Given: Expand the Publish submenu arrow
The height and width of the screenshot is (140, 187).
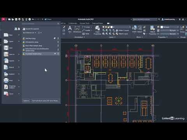Looking at the screenshot, I should tap(19, 74).
